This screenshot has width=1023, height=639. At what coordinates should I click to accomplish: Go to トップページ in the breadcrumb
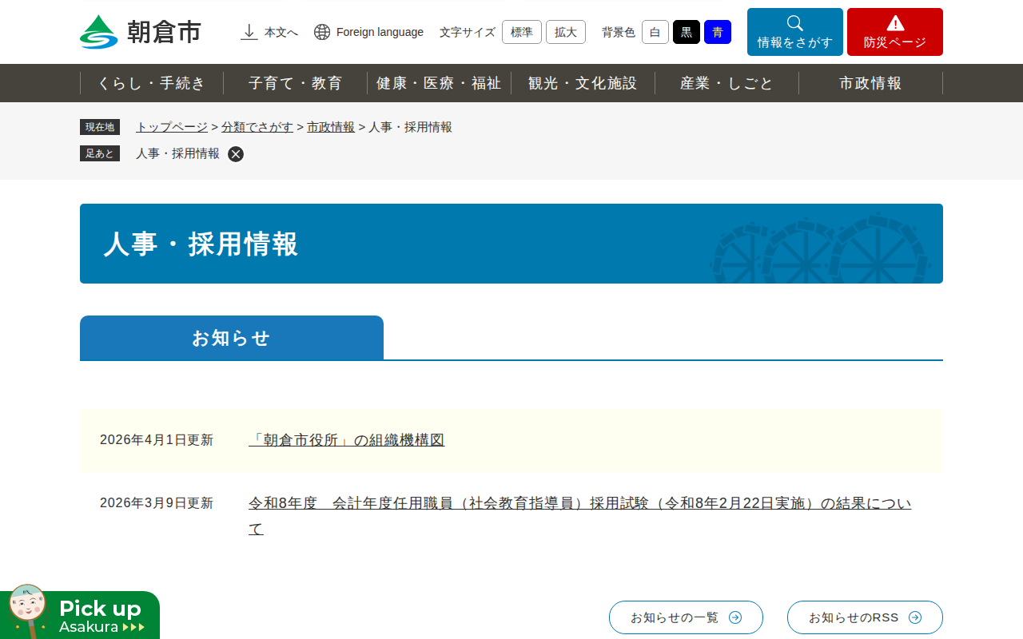point(171,127)
